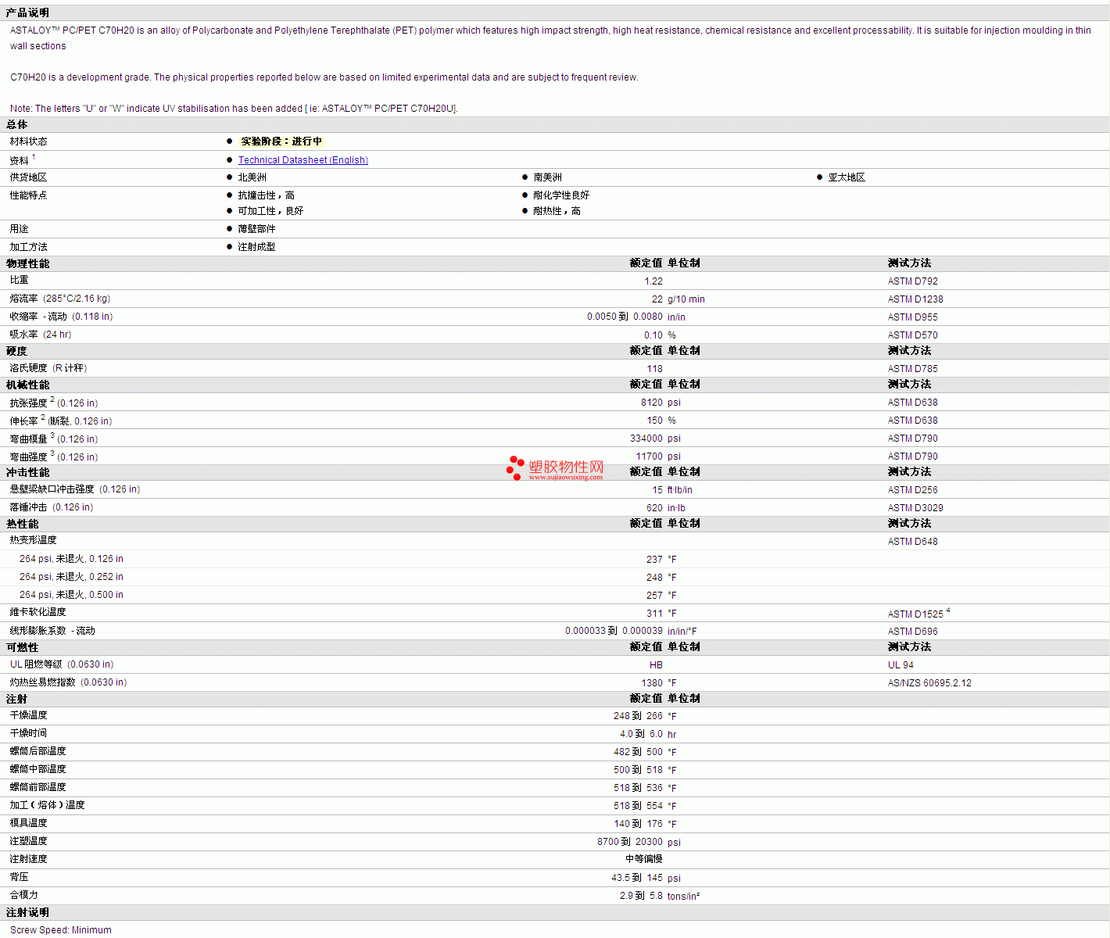This screenshot has width=1110, height=938.
Task: Click the test method 'AS/NZS 60695.2.12'
Action: [929, 683]
